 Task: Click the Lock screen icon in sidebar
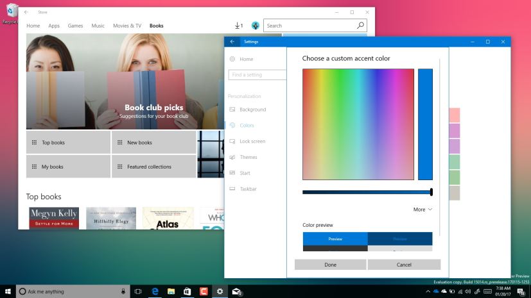(232, 141)
